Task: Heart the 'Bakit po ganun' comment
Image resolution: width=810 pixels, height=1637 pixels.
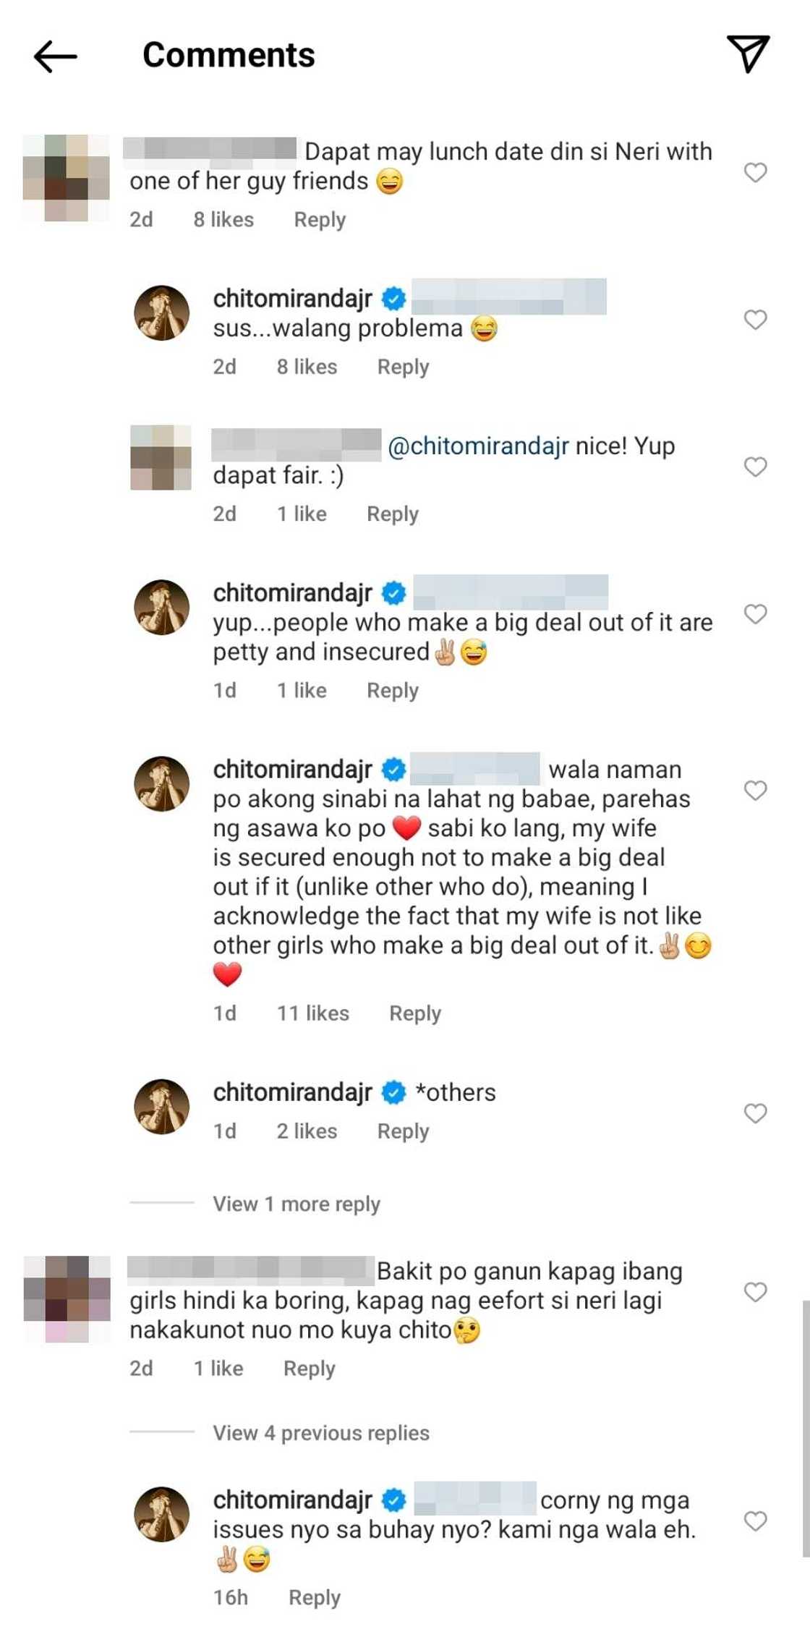Action: click(755, 1292)
